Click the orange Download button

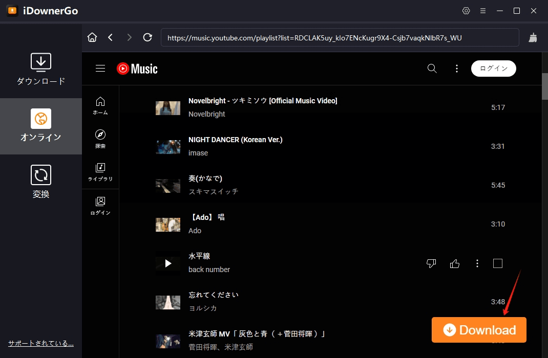point(478,330)
